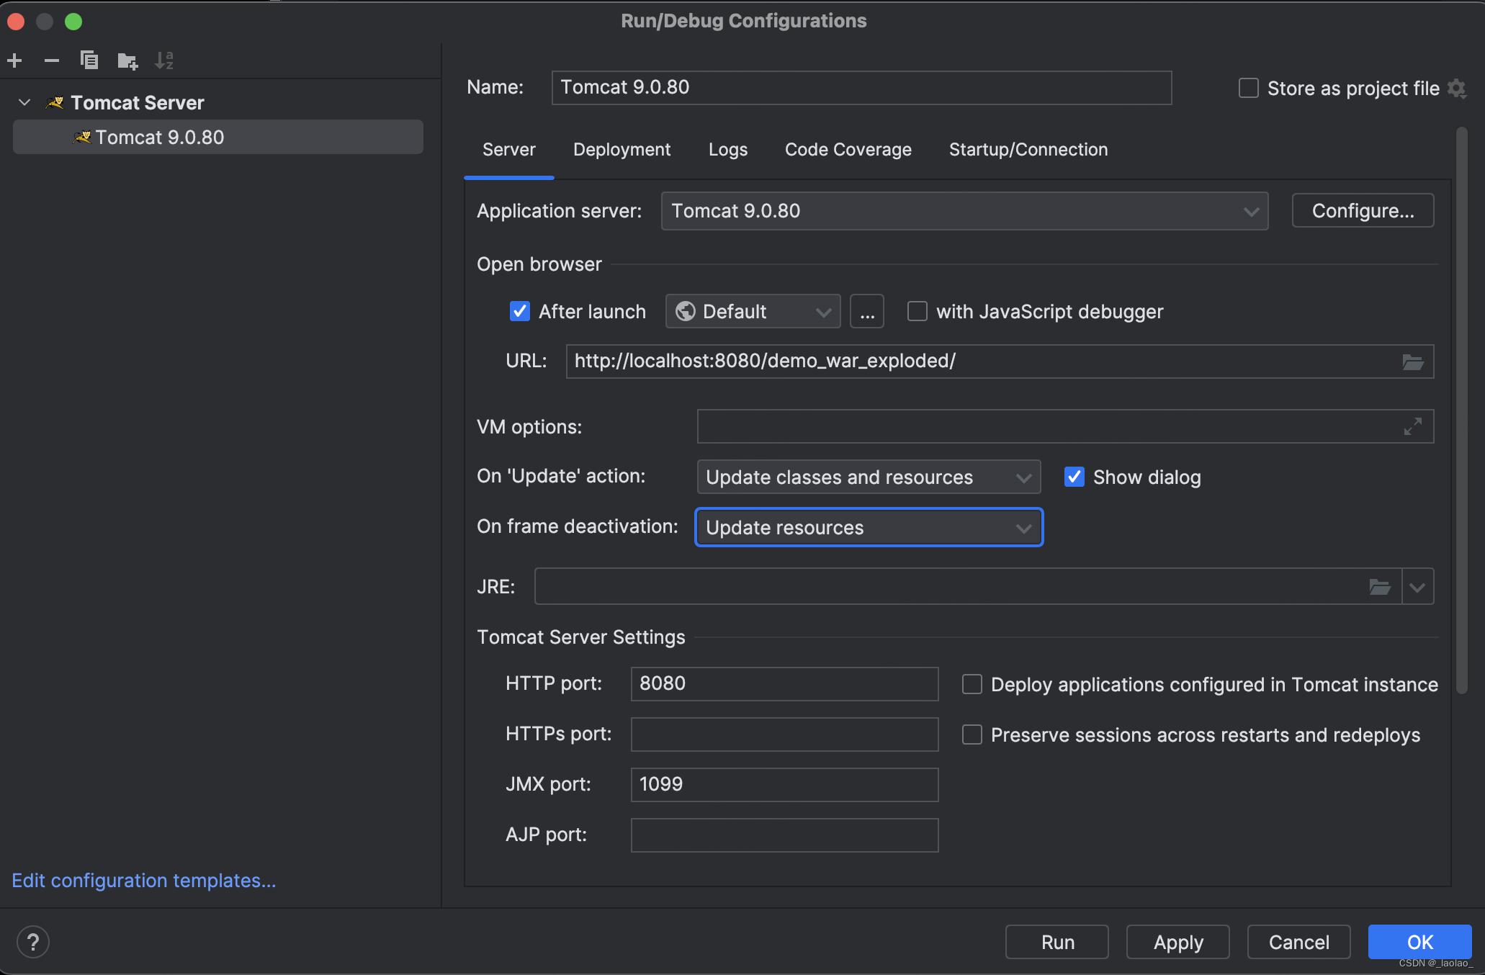This screenshot has height=975, width=1485.
Task: Collapse the Tomcat Server tree node
Action: (24, 102)
